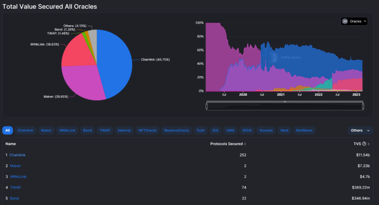Open the Chainlink table link
Image resolution: width=379 pixels, height=205 pixels.
click(x=17, y=155)
